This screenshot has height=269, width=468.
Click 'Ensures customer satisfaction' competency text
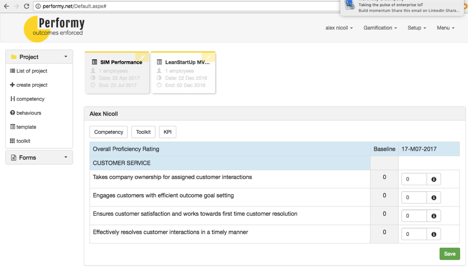(x=195, y=214)
